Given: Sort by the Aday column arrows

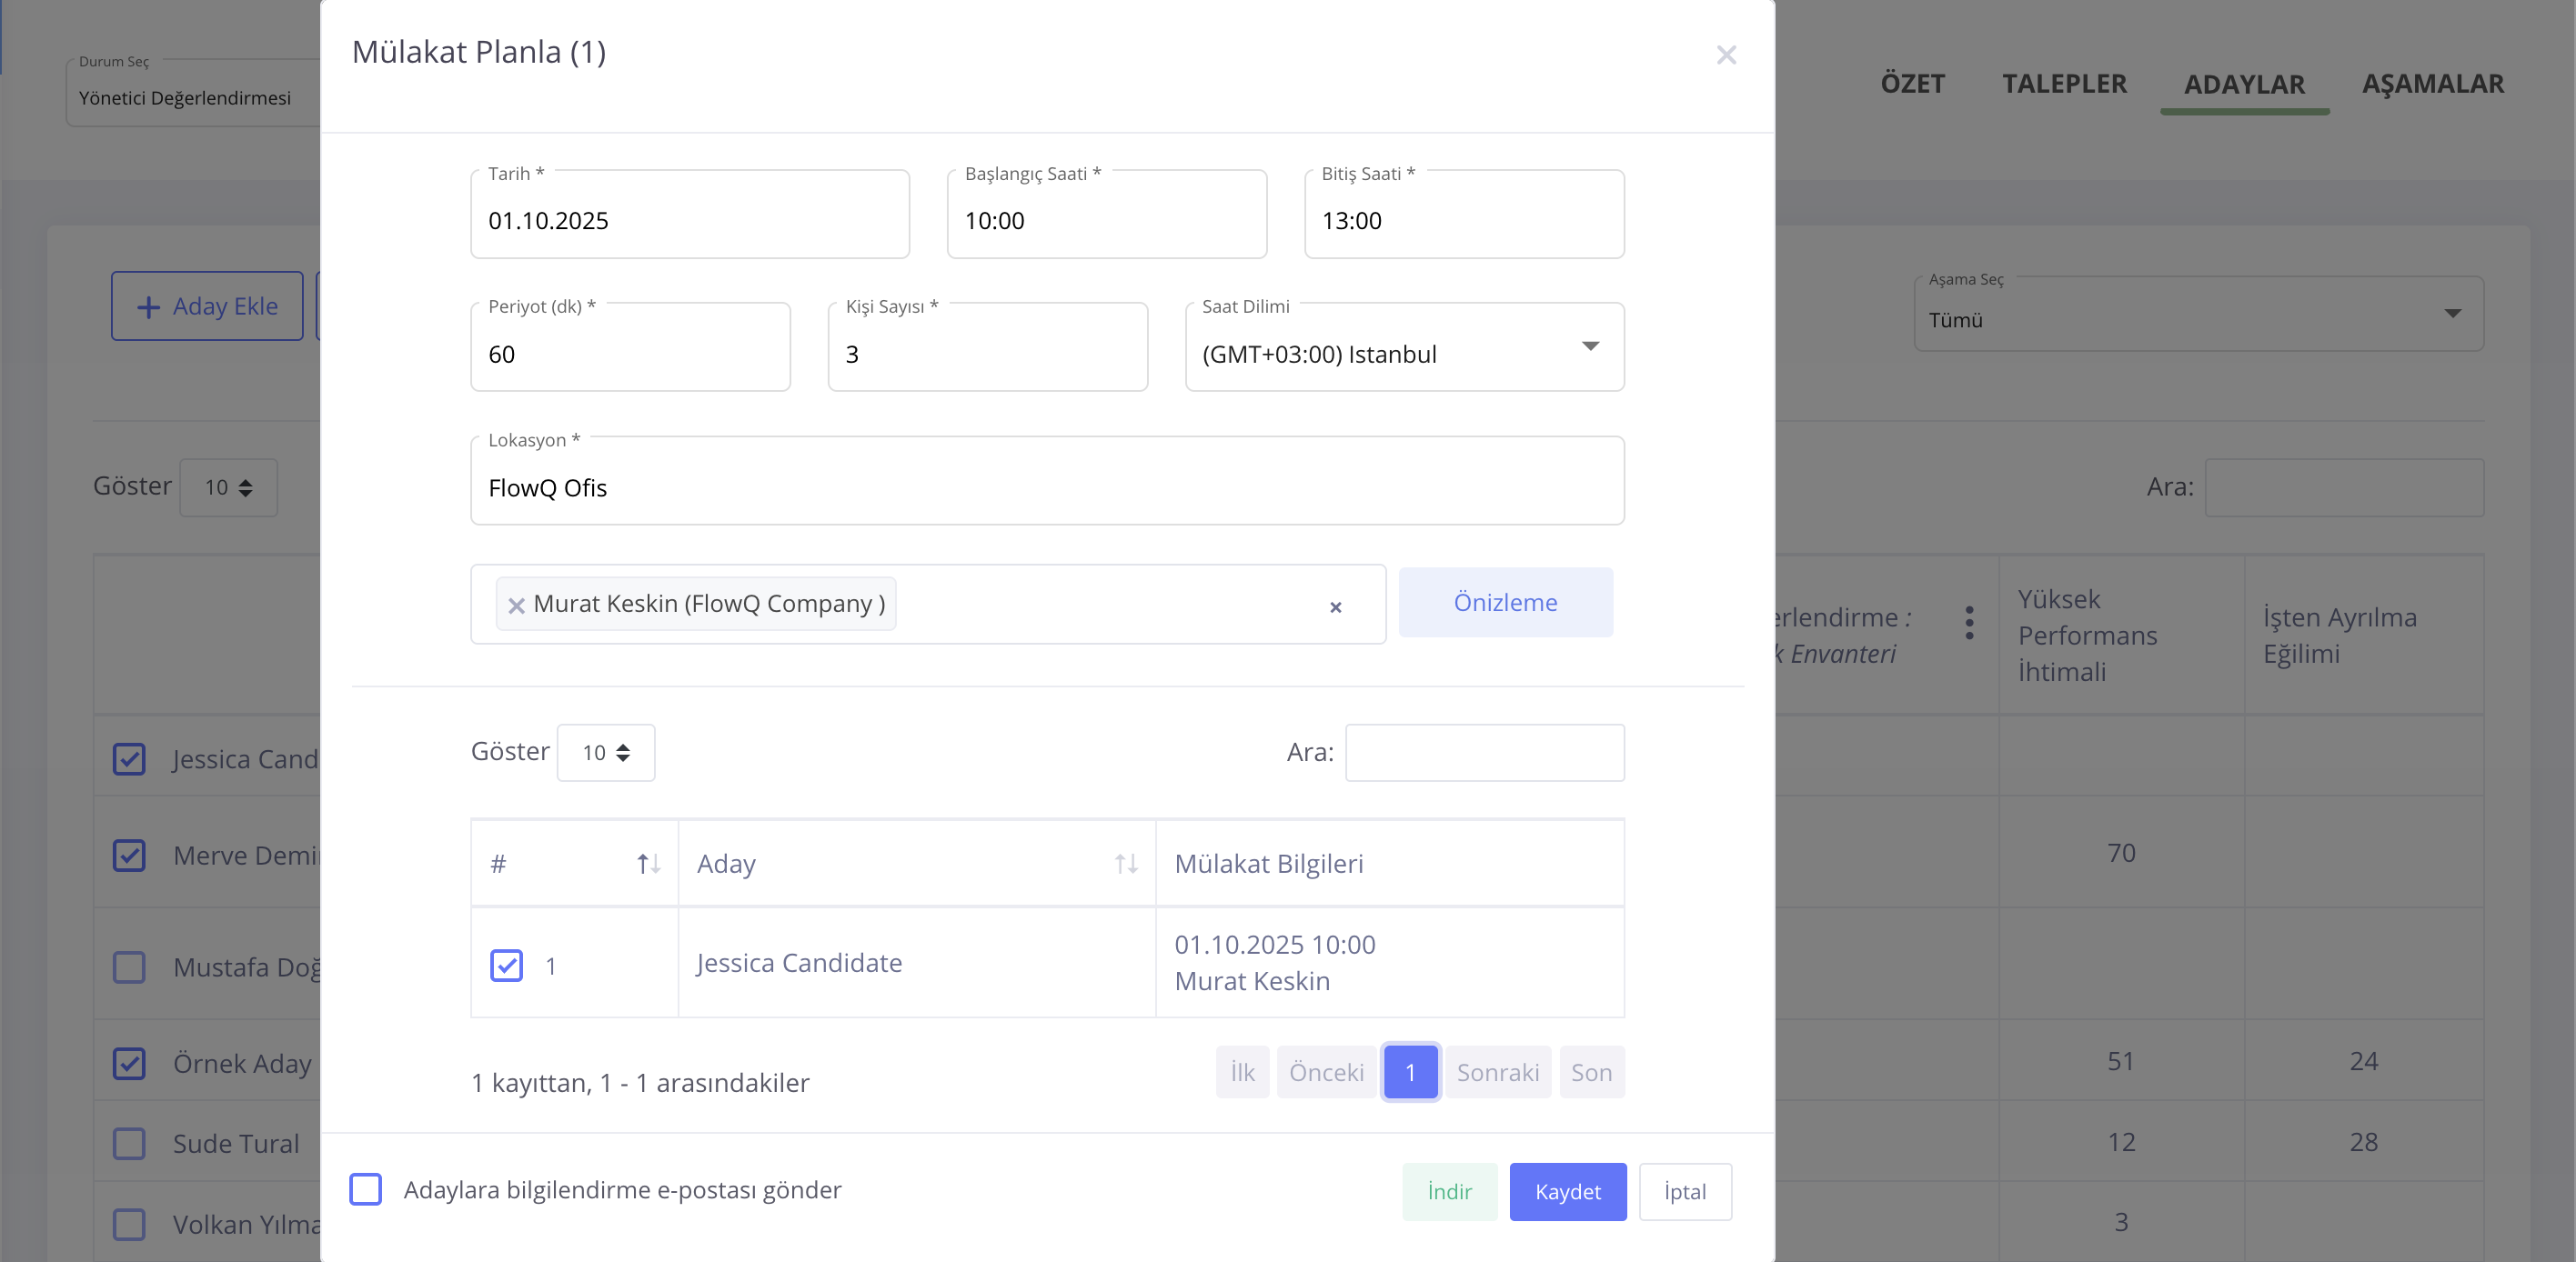Looking at the screenshot, I should pyautogui.click(x=1126, y=864).
